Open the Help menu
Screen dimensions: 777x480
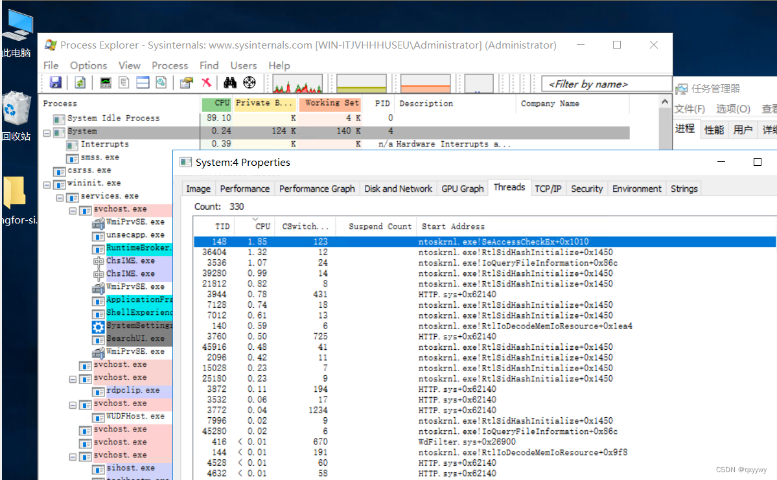pos(279,65)
